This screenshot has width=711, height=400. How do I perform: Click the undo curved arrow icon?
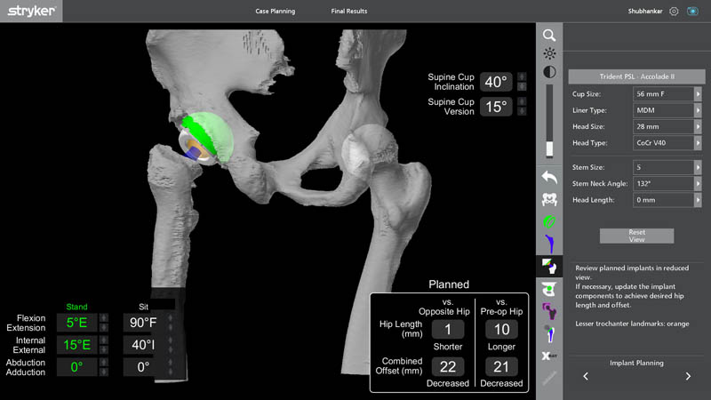[x=549, y=177]
